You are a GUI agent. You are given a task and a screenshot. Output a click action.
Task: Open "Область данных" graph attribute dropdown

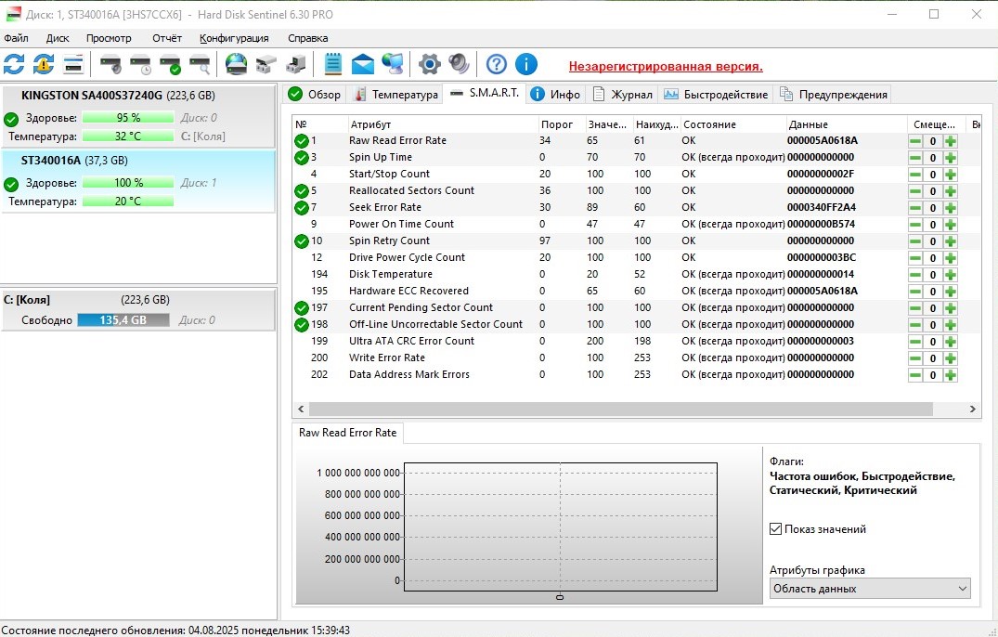tap(869, 589)
